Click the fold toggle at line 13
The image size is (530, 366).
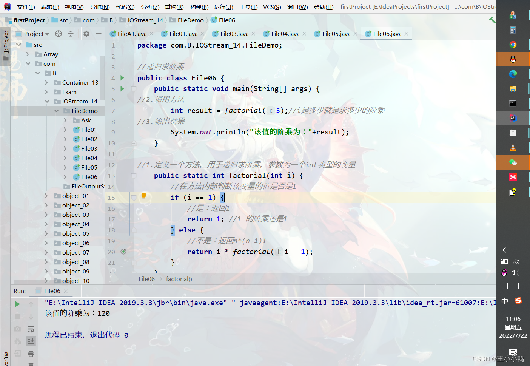click(x=134, y=176)
